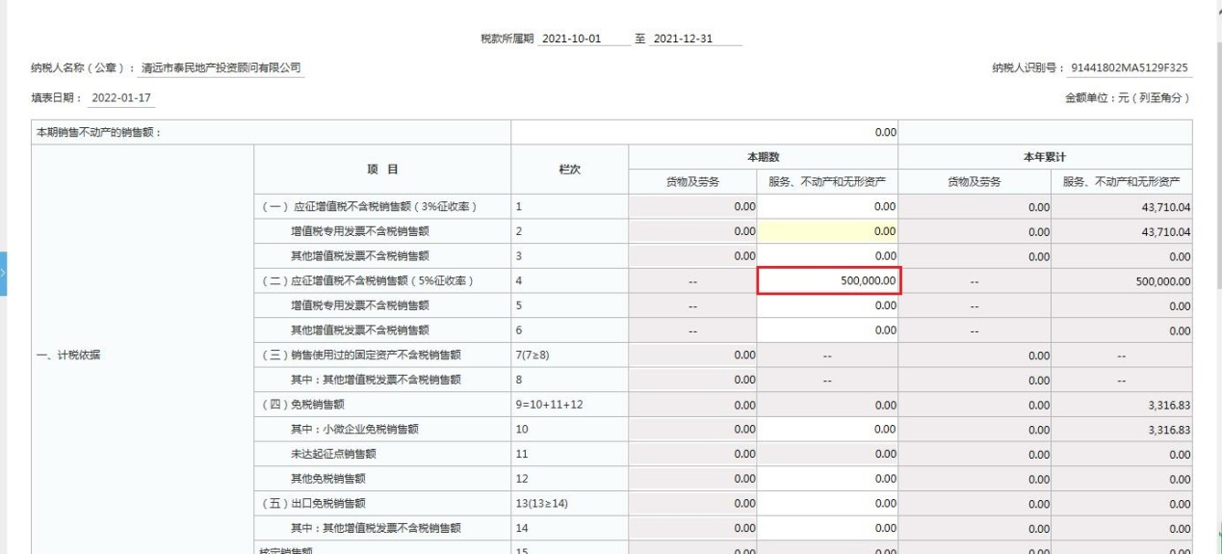Click the form filing date 2022-01-17
The image size is (1222, 554).
coord(121,98)
